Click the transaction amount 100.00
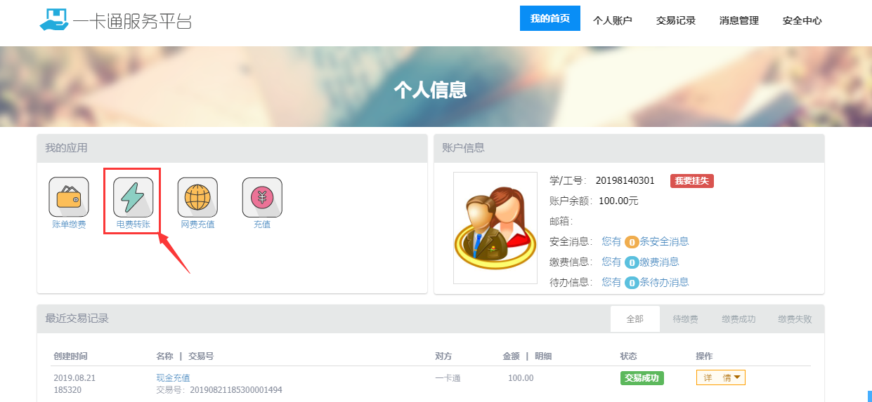The image size is (872, 402). [x=521, y=378]
